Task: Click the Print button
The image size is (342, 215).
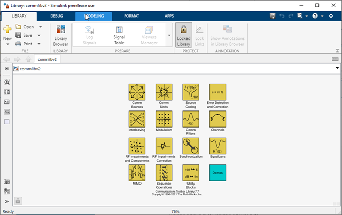Action: pos(24,44)
